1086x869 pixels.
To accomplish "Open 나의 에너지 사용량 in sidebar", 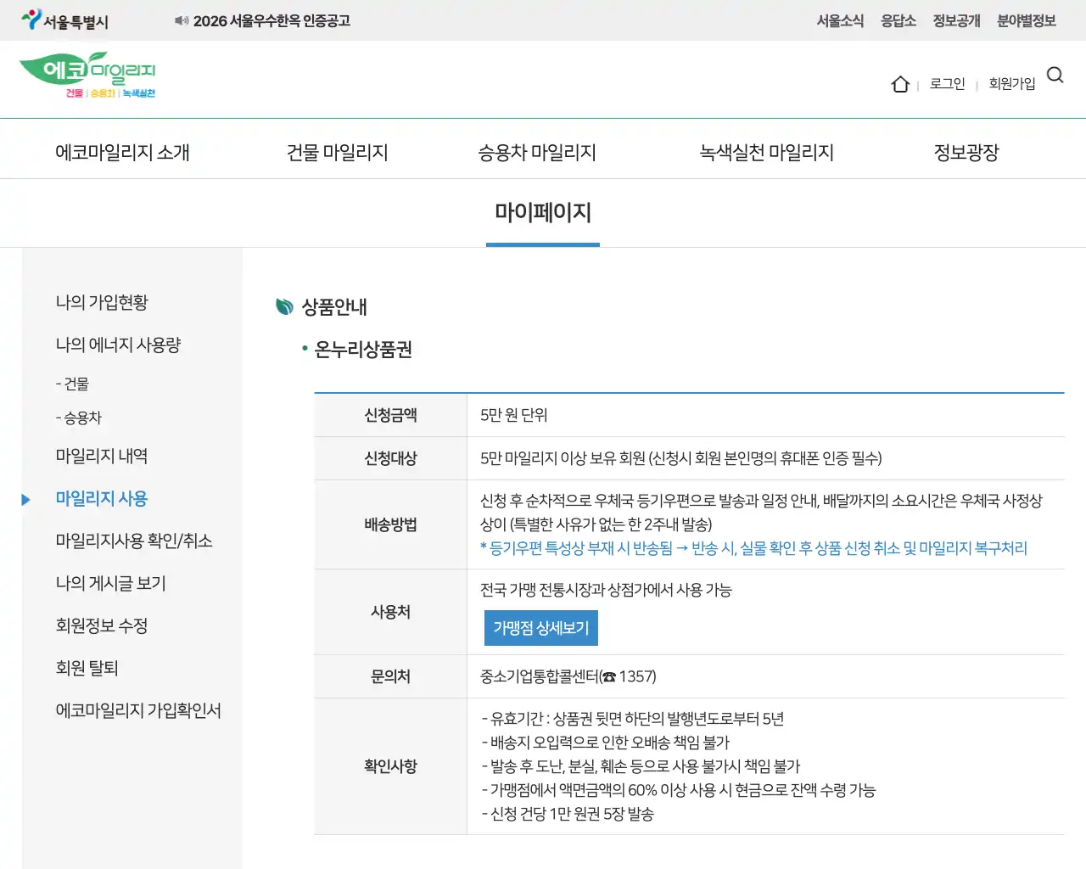I will pos(118,345).
